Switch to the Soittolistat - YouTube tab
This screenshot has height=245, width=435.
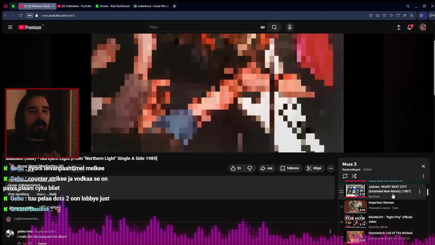74,6
